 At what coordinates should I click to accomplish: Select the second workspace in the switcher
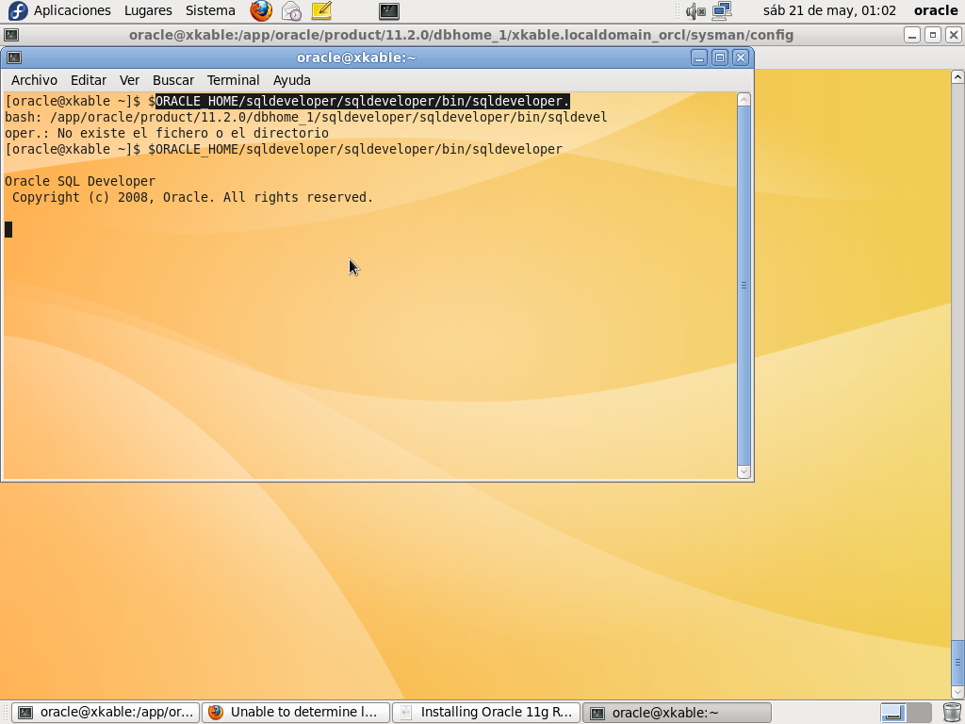tap(918, 713)
